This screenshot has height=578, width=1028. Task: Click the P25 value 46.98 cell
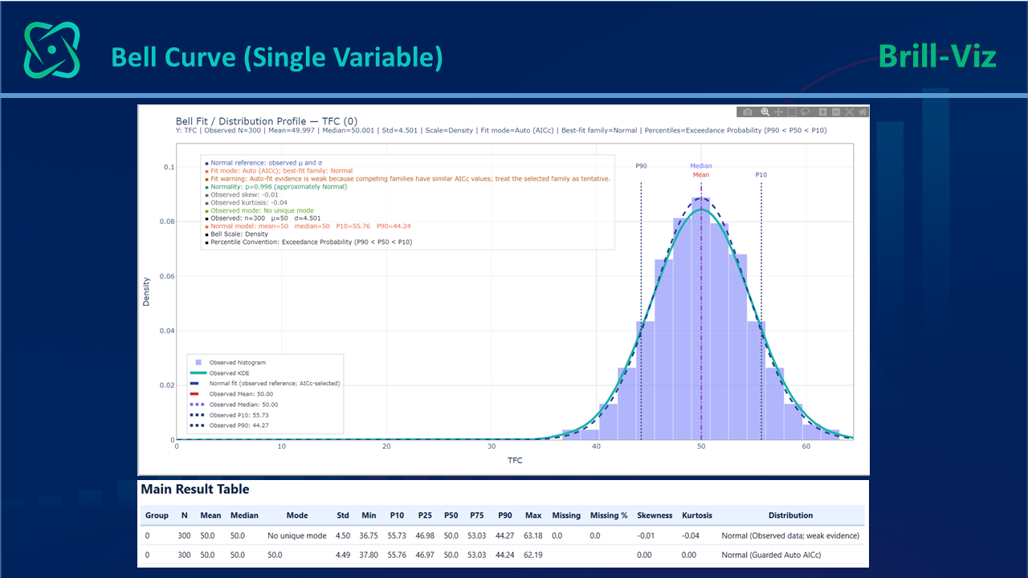tap(426, 535)
